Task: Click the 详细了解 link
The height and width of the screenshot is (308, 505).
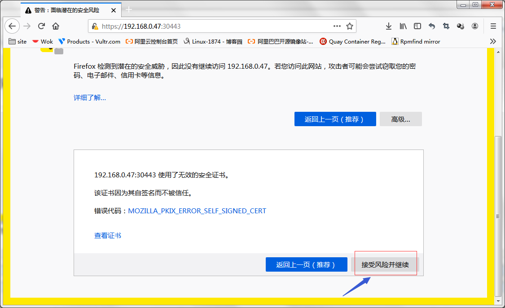Action: coord(89,97)
